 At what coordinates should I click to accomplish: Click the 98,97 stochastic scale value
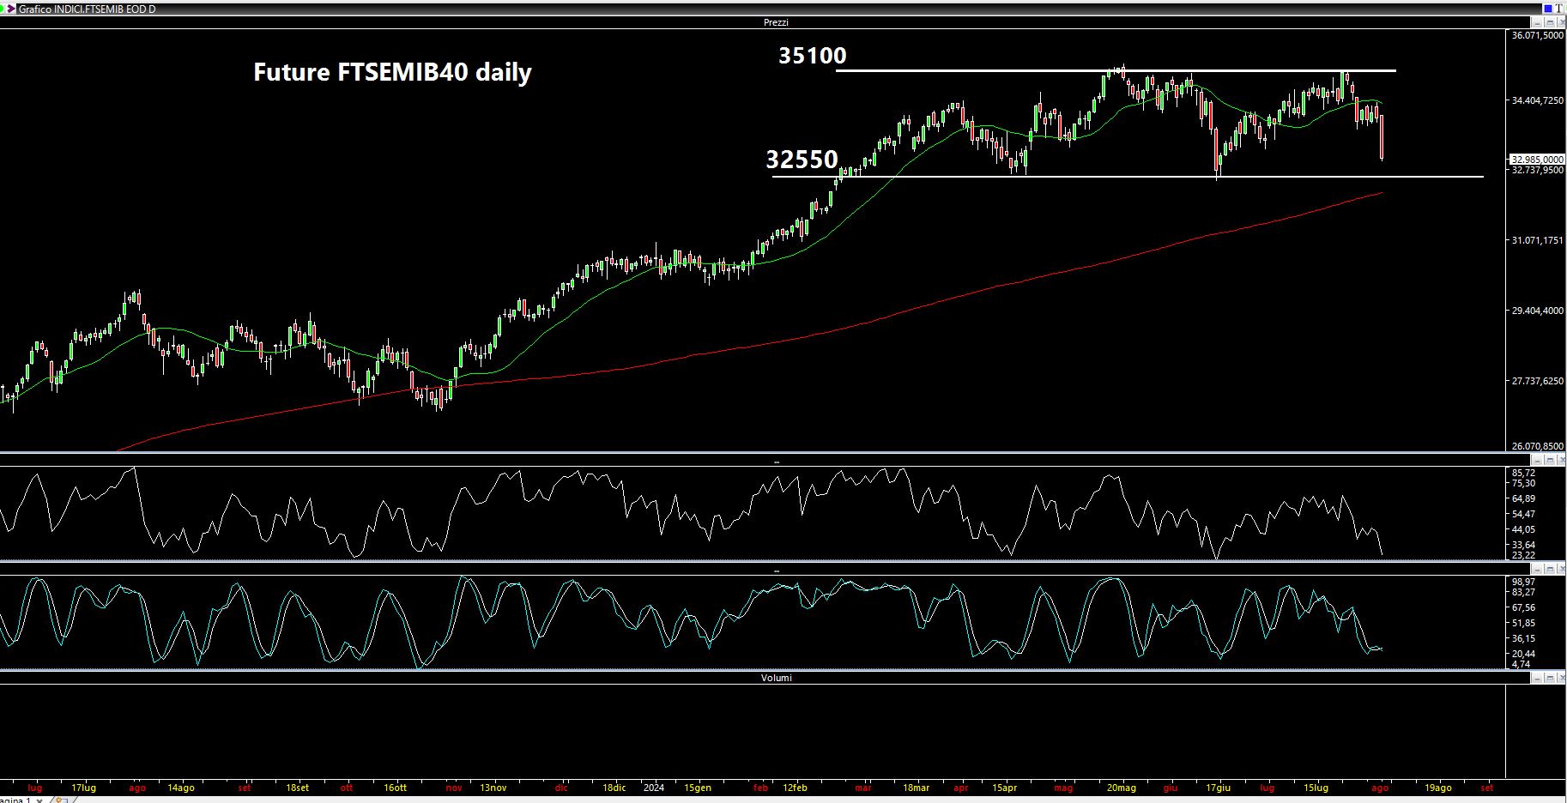click(1523, 582)
